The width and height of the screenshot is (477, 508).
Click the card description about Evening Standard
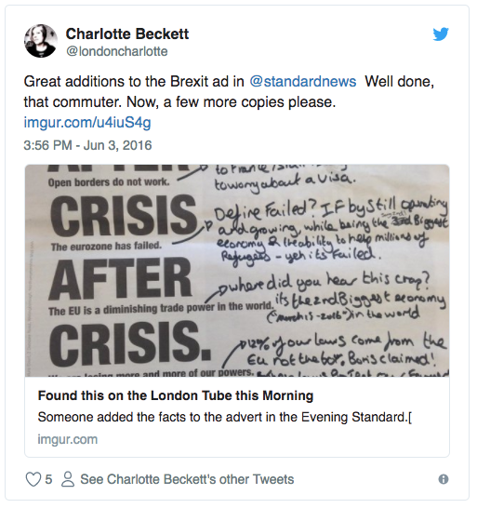(x=225, y=417)
